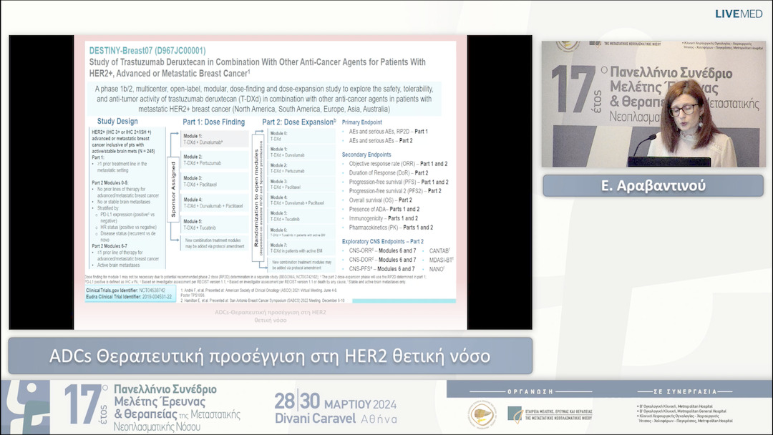Click the Part 1: Dose Finding heading
This screenshot has width=773, height=435.
213,122
